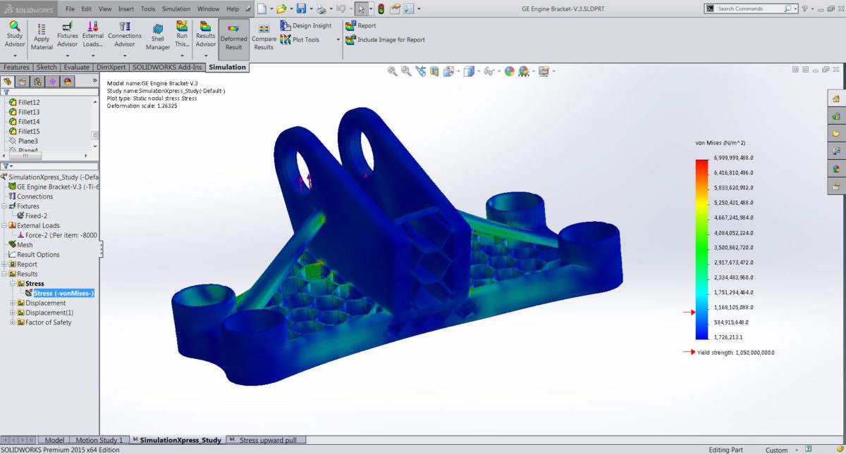Open the Simulation menu

176,8
